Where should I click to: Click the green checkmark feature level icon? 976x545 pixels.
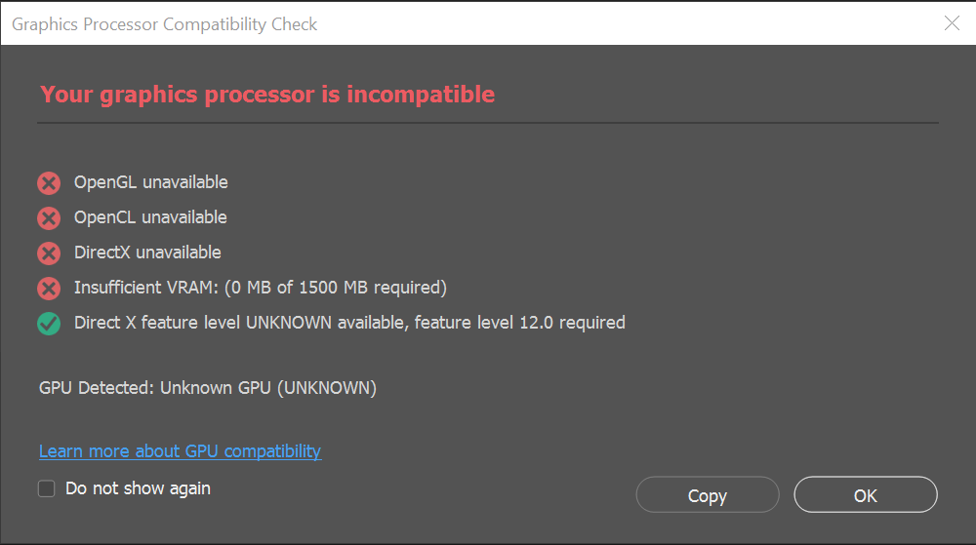click(49, 324)
